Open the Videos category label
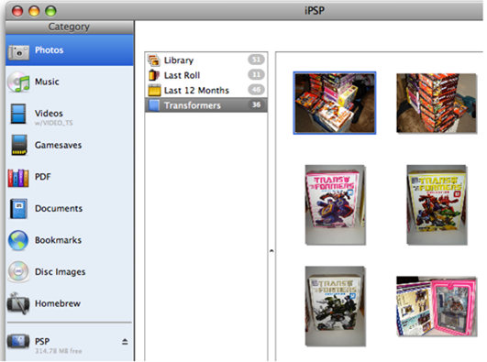The width and height of the screenshot is (487, 362). tap(49, 114)
